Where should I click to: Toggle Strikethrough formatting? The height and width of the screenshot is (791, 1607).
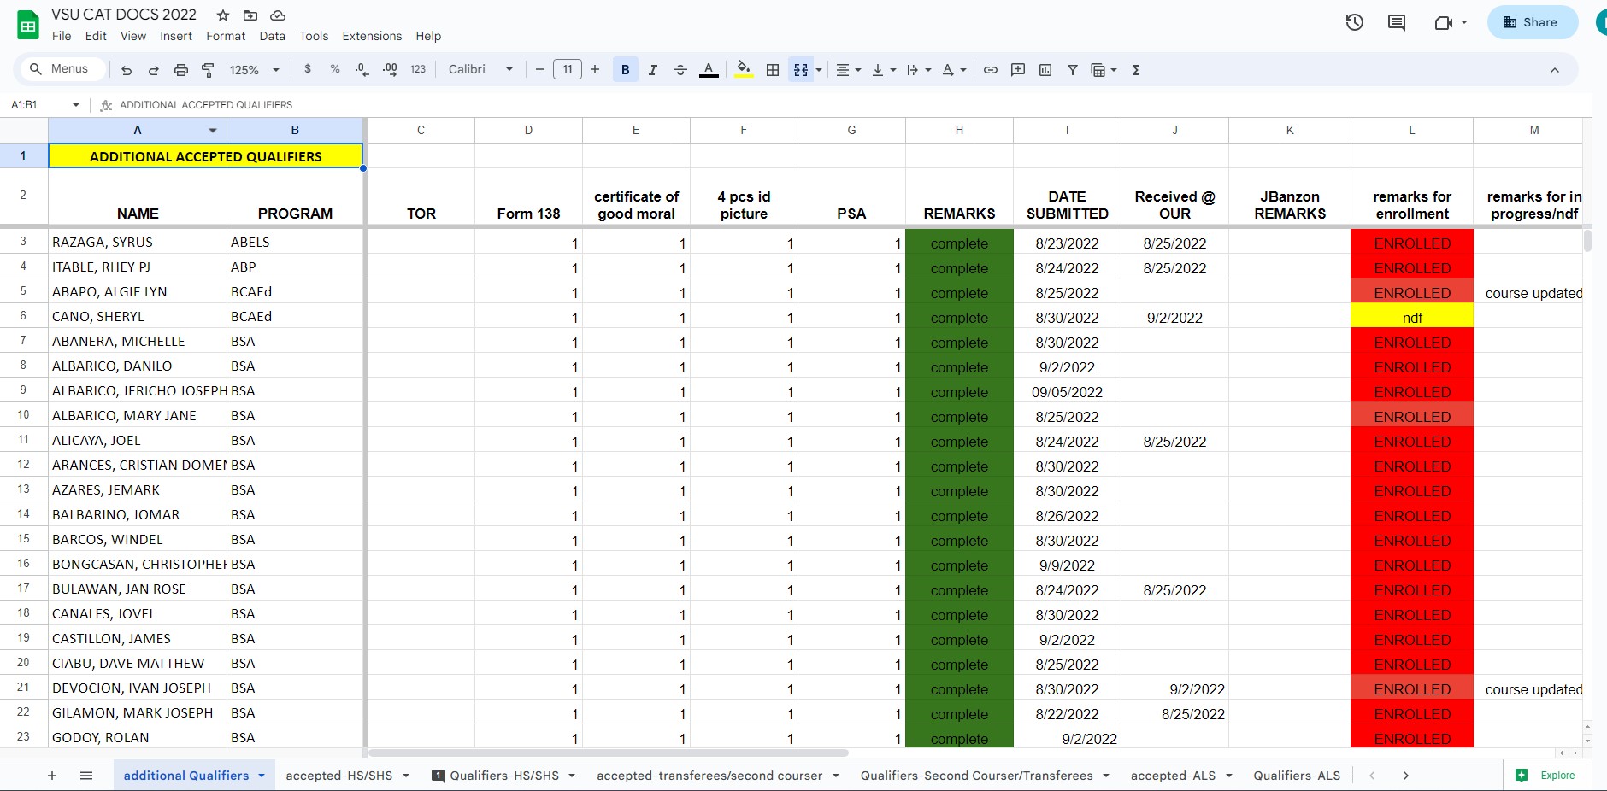coord(680,70)
